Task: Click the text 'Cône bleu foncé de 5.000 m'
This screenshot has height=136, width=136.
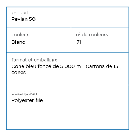Action: (46, 66)
